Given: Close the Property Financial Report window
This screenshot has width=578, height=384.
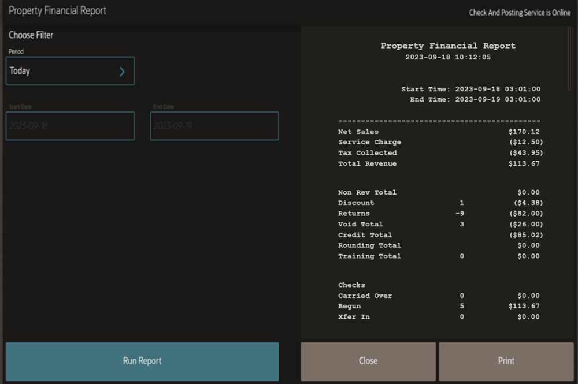Looking at the screenshot, I should click(368, 361).
